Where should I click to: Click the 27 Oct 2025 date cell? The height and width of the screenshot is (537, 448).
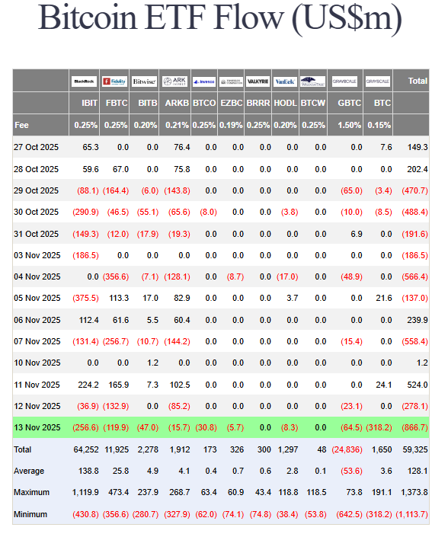(x=36, y=147)
